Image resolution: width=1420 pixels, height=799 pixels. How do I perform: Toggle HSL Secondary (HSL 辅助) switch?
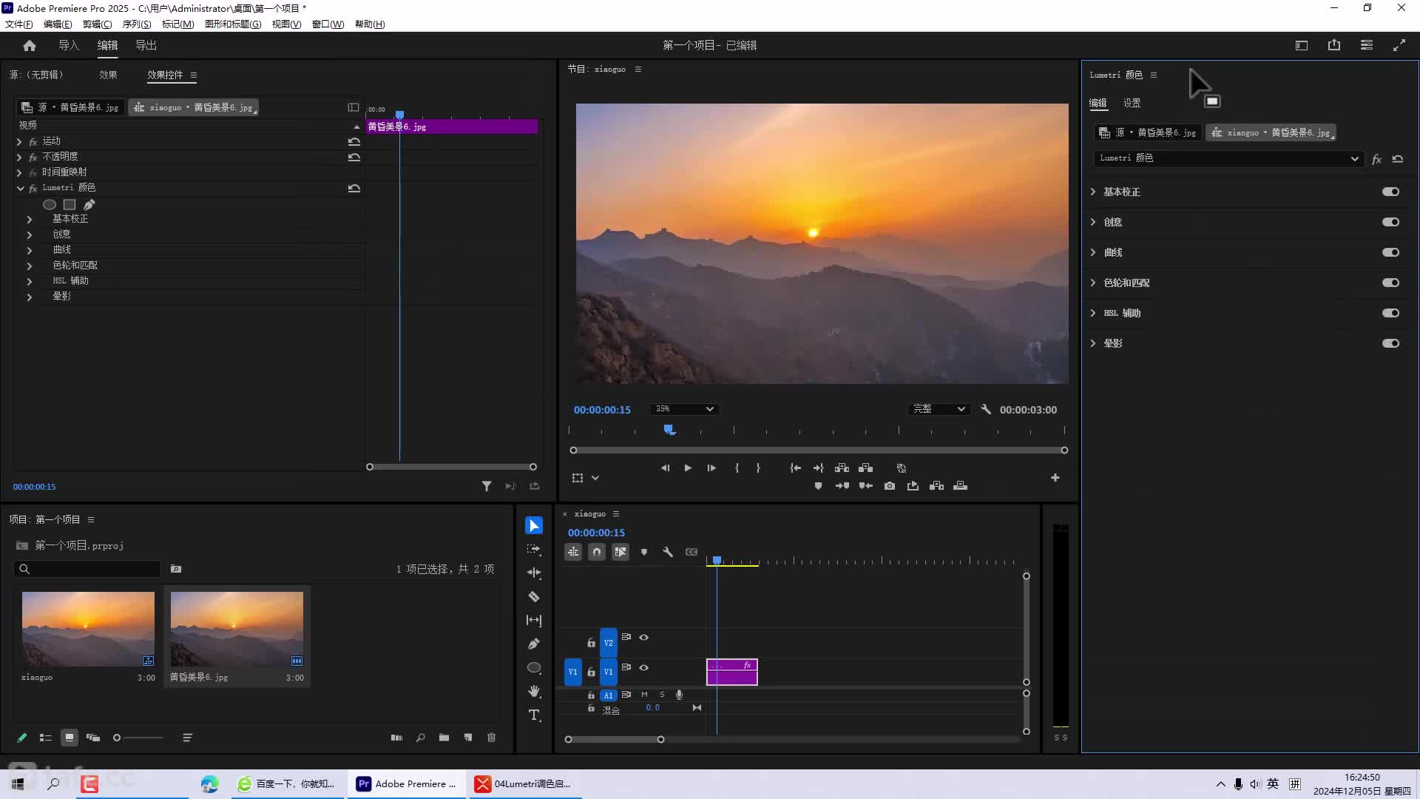coord(1390,313)
